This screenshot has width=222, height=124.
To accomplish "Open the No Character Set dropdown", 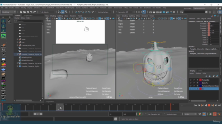I will click(x=155, y=114).
